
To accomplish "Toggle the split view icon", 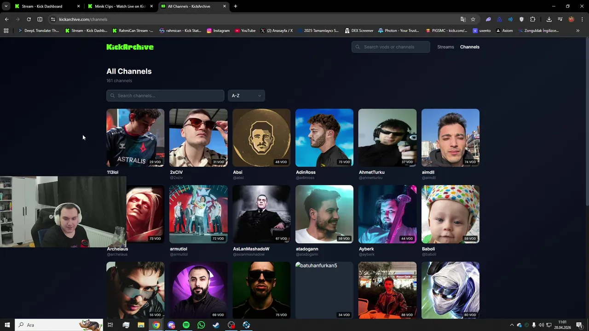I will (40, 19).
